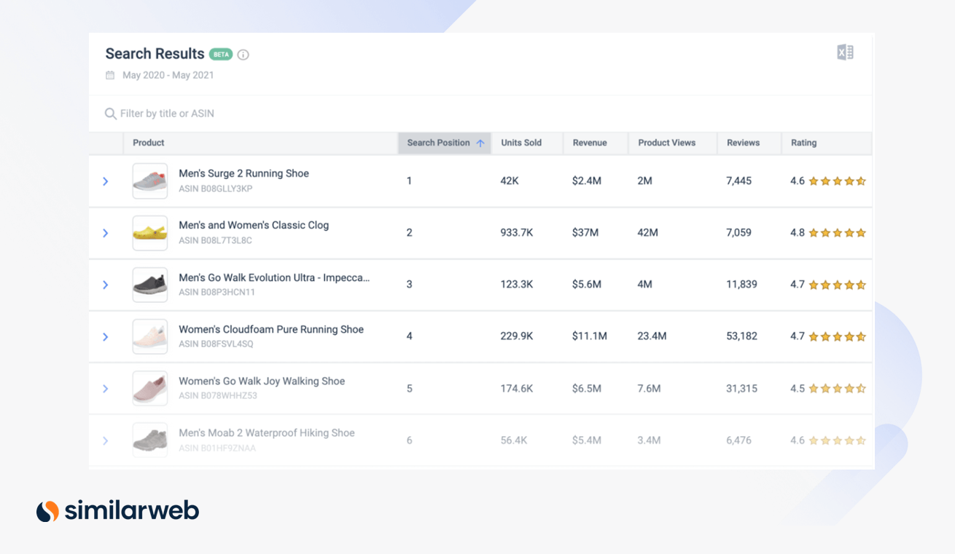Click the date range May 2020 - May 2021
955x554 pixels.
pos(168,75)
